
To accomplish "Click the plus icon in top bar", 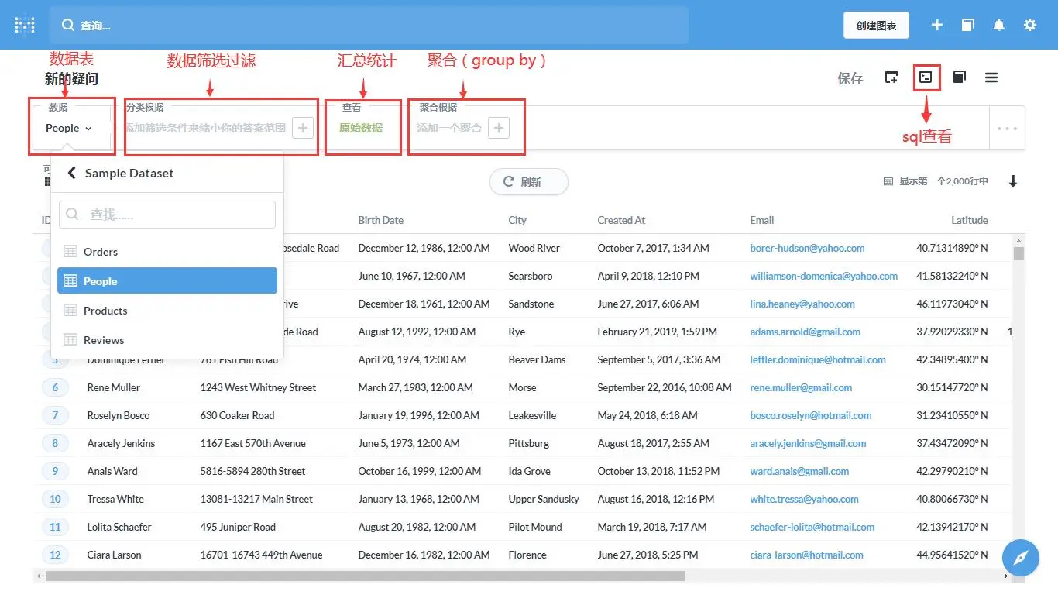I will click(x=937, y=25).
